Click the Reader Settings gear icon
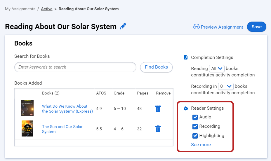The image size is (271, 161). (186, 108)
